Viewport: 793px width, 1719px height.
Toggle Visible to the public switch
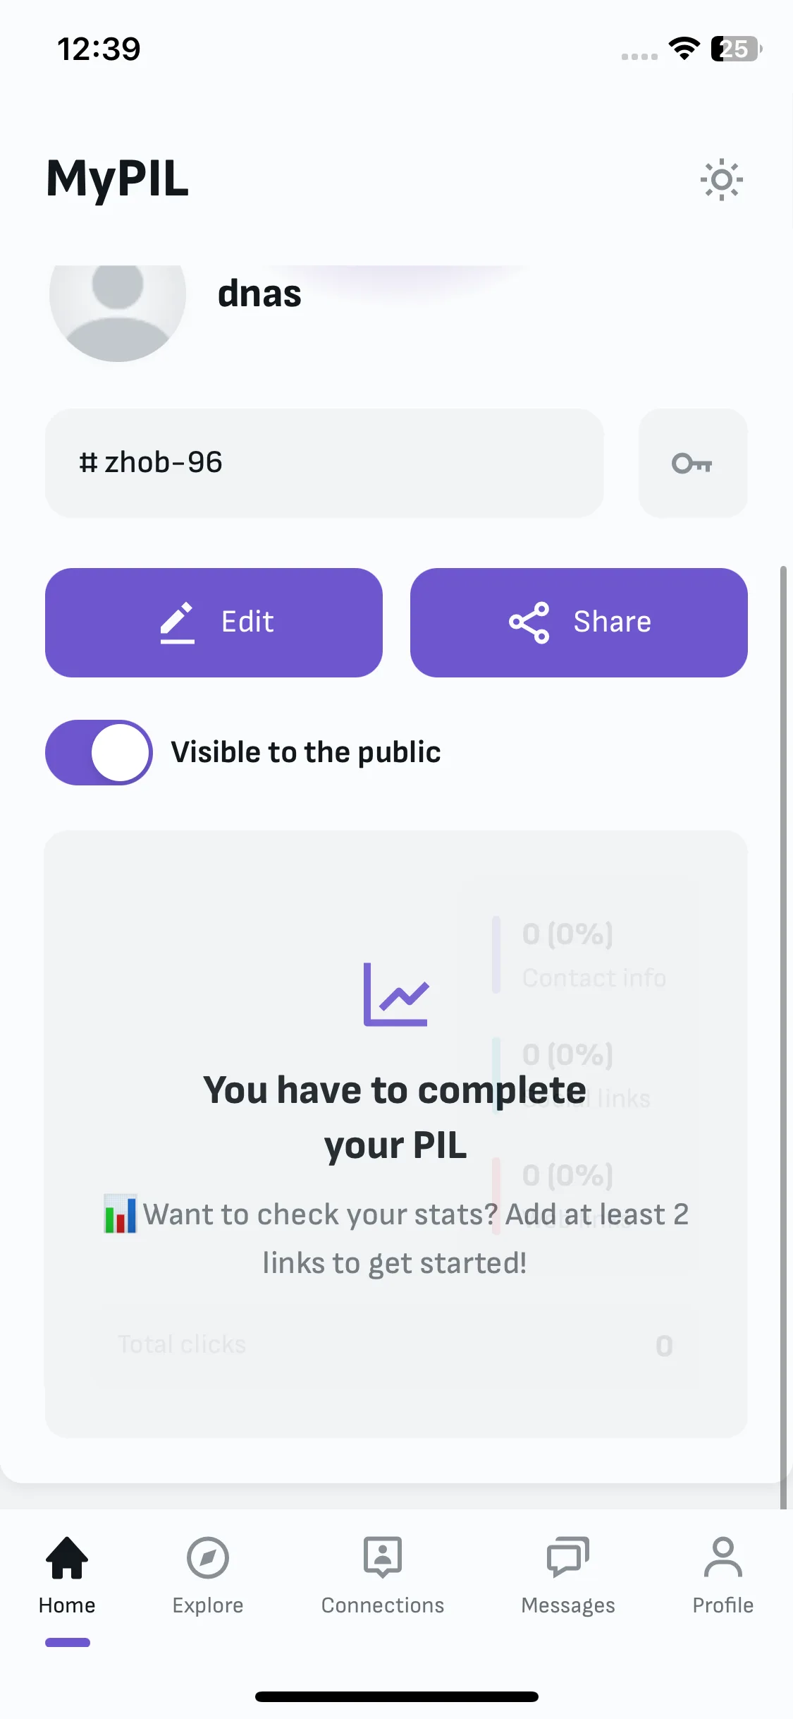[x=99, y=752]
